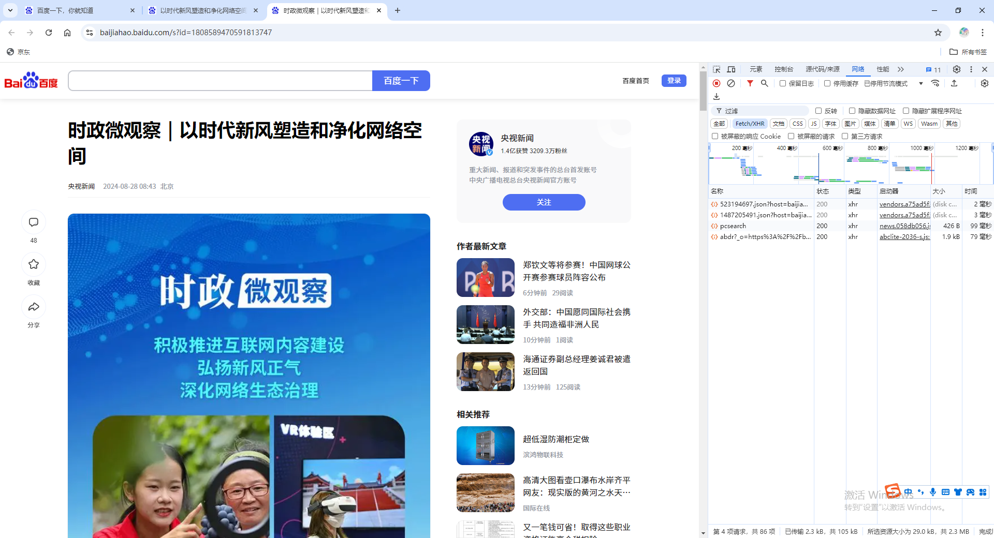Open the DevTools three-dot customize menu

click(x=971, y=69)
